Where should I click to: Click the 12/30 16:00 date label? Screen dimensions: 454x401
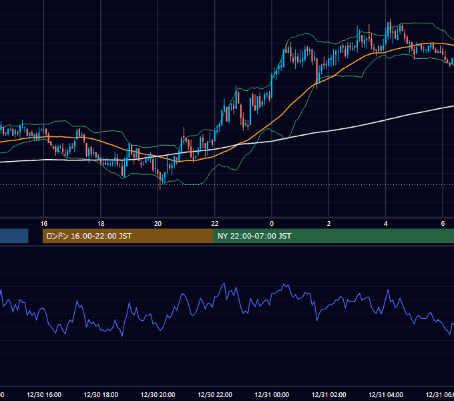pyautogui.click(x=44, y=394)
